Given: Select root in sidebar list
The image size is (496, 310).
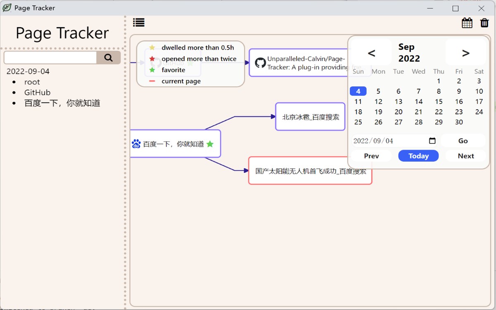Looking at the screenshot, I should click(x=32, y=82).
